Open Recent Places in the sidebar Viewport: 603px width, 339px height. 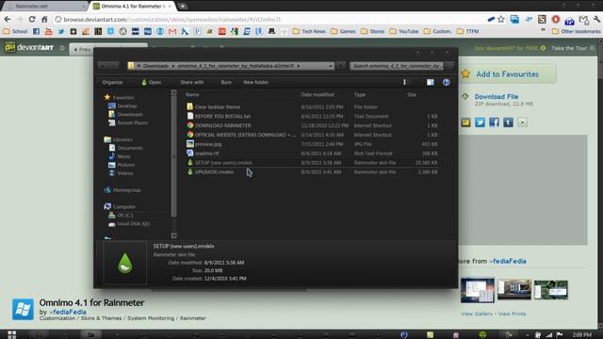(x=132, y=122)
